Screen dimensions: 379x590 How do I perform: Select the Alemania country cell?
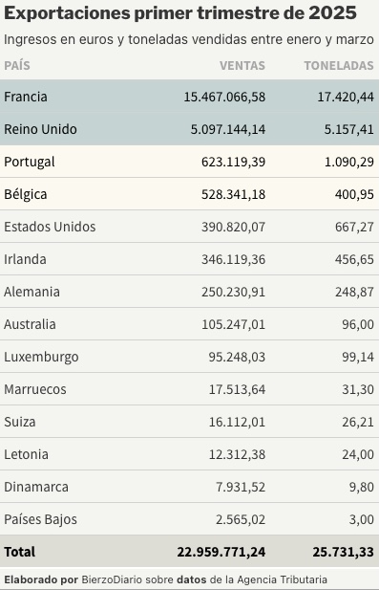coord(32,292)
